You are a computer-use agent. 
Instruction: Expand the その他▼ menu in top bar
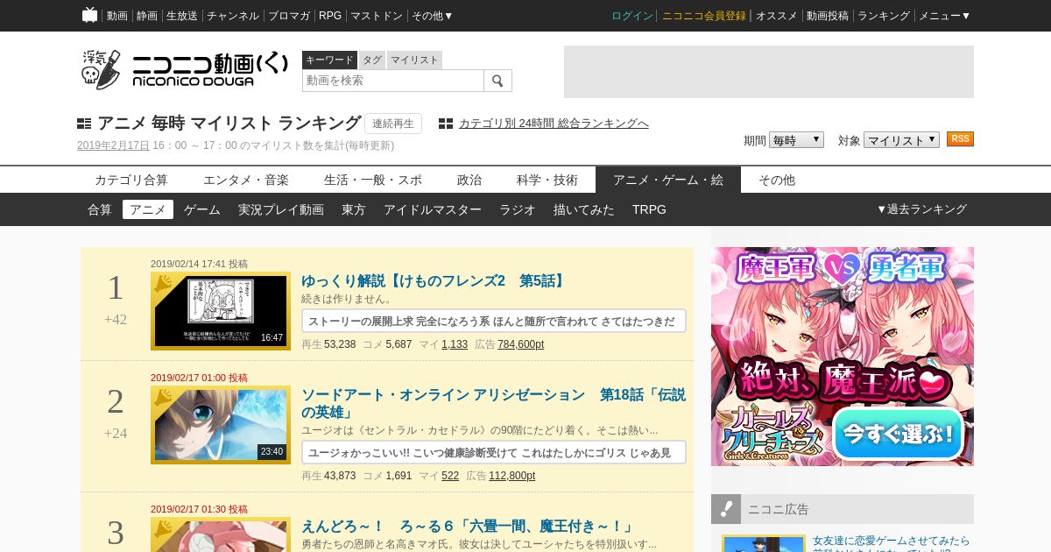tap(433, 16)
